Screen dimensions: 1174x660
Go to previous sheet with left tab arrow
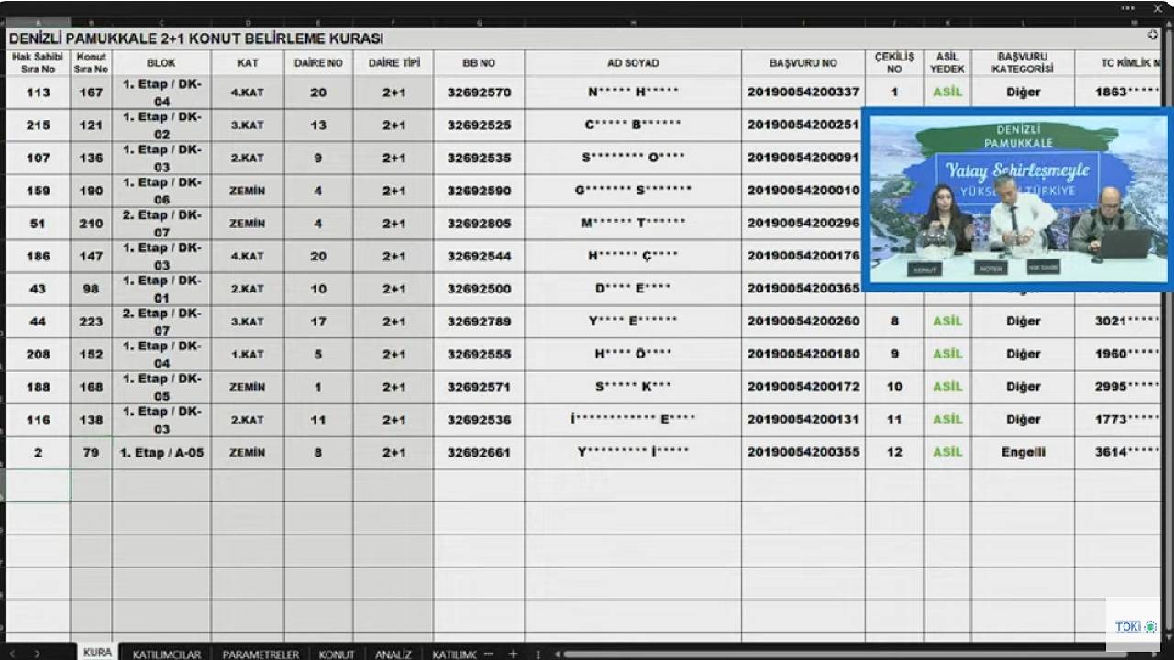[12, 654]
